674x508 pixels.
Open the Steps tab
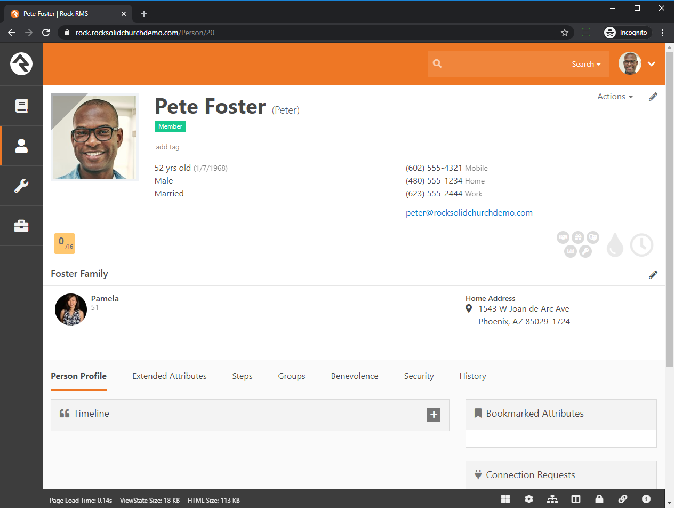pyautogui.click(x=242, y=376)
